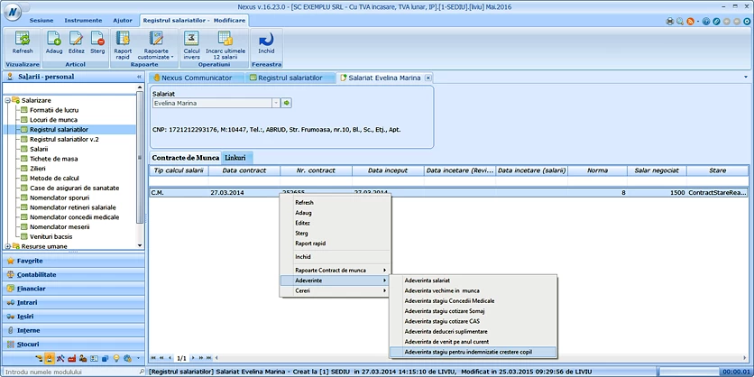This screenshot has width=754, height=377.
Task: Close the Salariat Evelina Marina tab
Action: tap(428, 78)
